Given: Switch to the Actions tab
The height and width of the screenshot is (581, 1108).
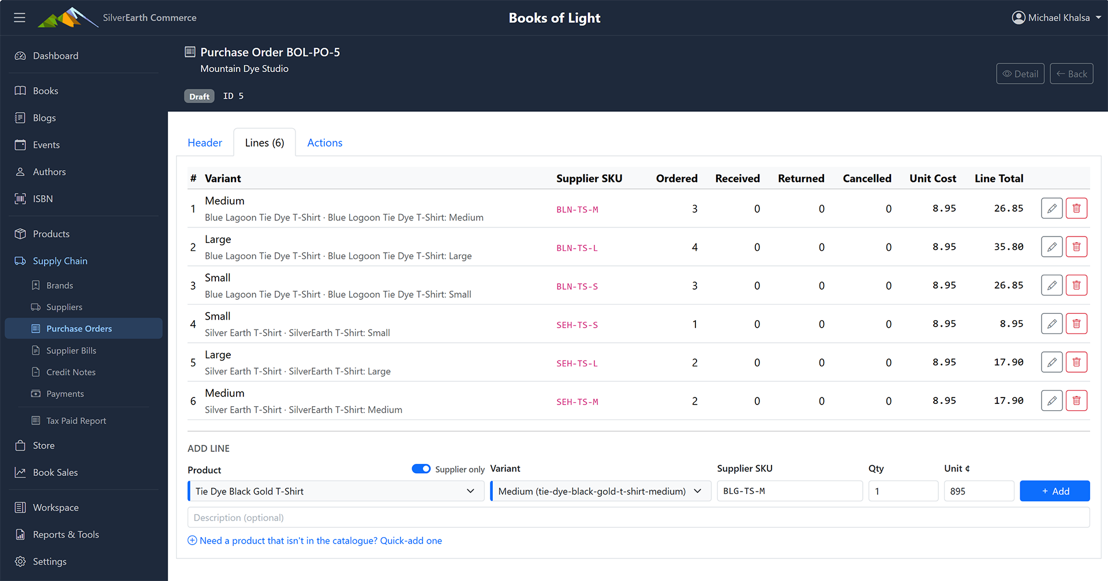Looking at the screenshot, I should pyautogui.click(x=325, y=143).
